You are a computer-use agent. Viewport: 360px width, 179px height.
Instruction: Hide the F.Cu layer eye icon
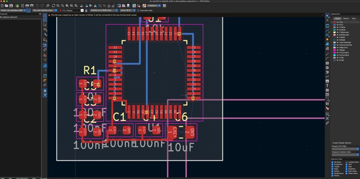coord(337,22)
